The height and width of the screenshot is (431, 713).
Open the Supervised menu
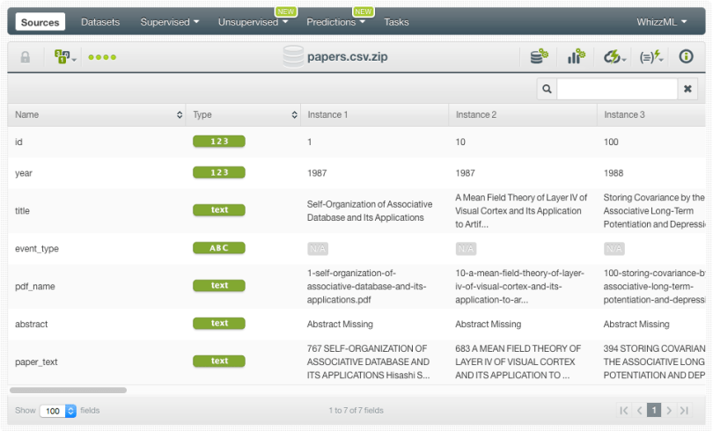coord(170,22)
